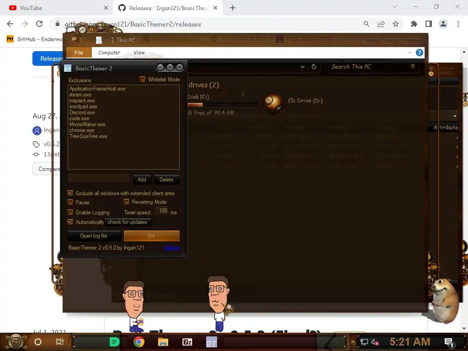The image size is (468, 351).
Task: Open Chrome search icon in address bar
Action: (x=366, y=24)
